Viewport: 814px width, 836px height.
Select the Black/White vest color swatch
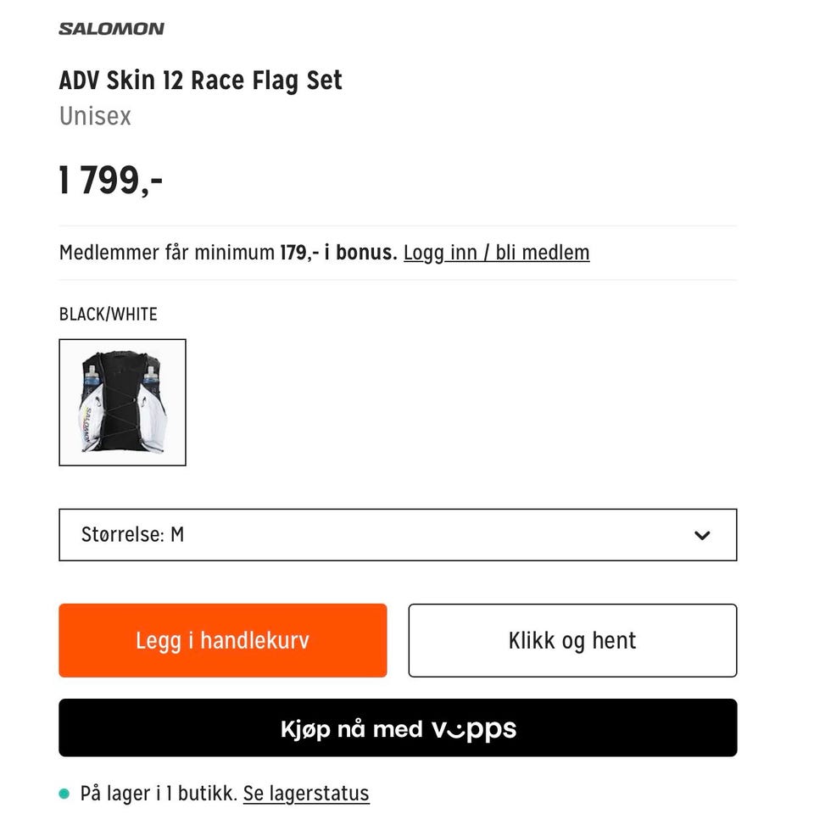(123, 403)
